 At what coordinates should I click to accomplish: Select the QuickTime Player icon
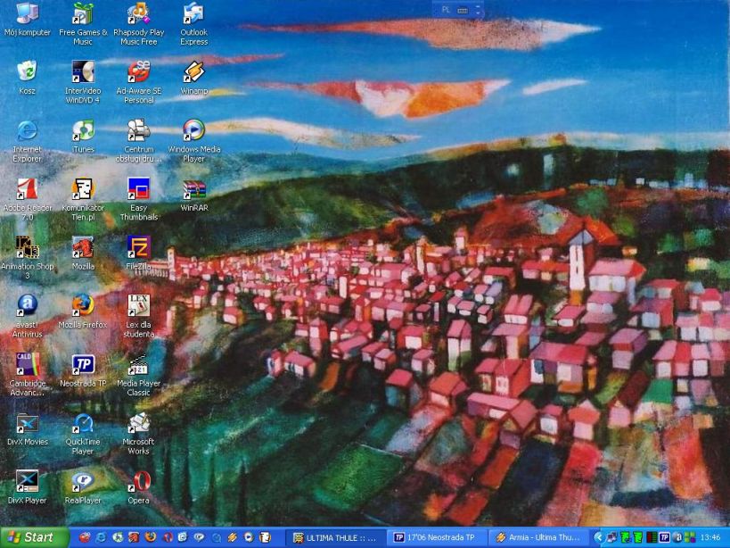click(83, 423)
